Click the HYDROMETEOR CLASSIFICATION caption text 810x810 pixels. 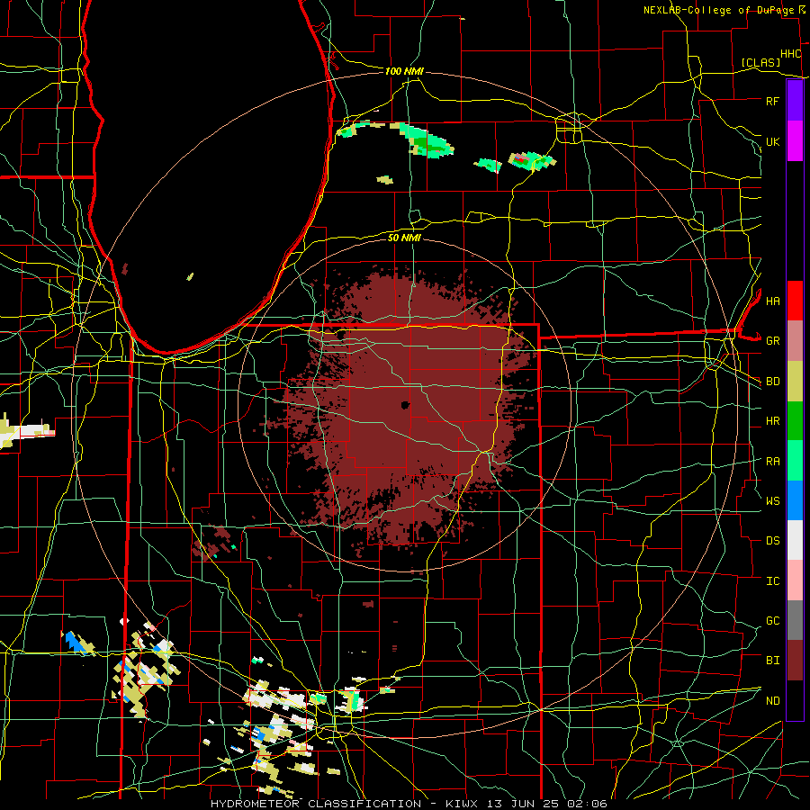316,804
